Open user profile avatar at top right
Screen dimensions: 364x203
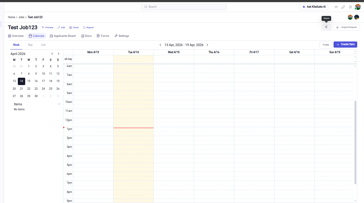coord(358,7)
